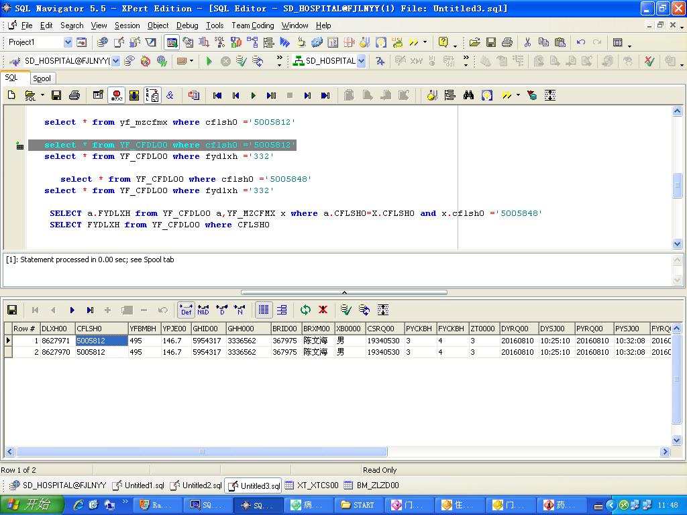The width and height of the screenshot is (687, 515).
Task: Save the result grid with the floppy icon
Action: (x=12, y=310)
